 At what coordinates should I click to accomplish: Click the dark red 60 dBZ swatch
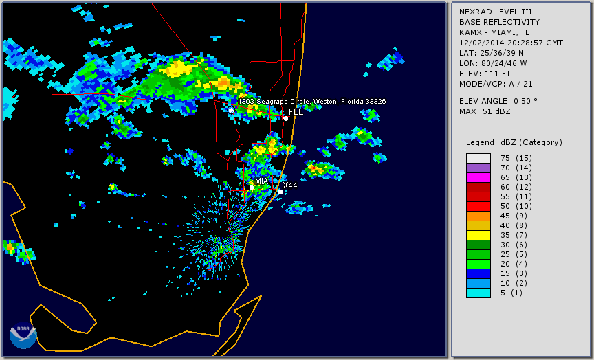[478, 187]
